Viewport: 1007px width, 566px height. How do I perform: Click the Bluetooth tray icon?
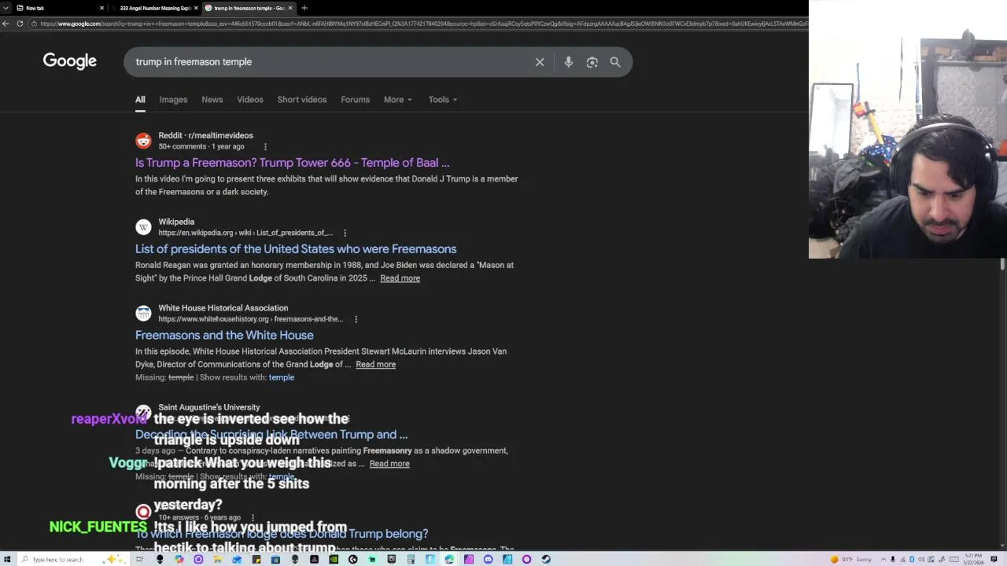click(912, 559)
